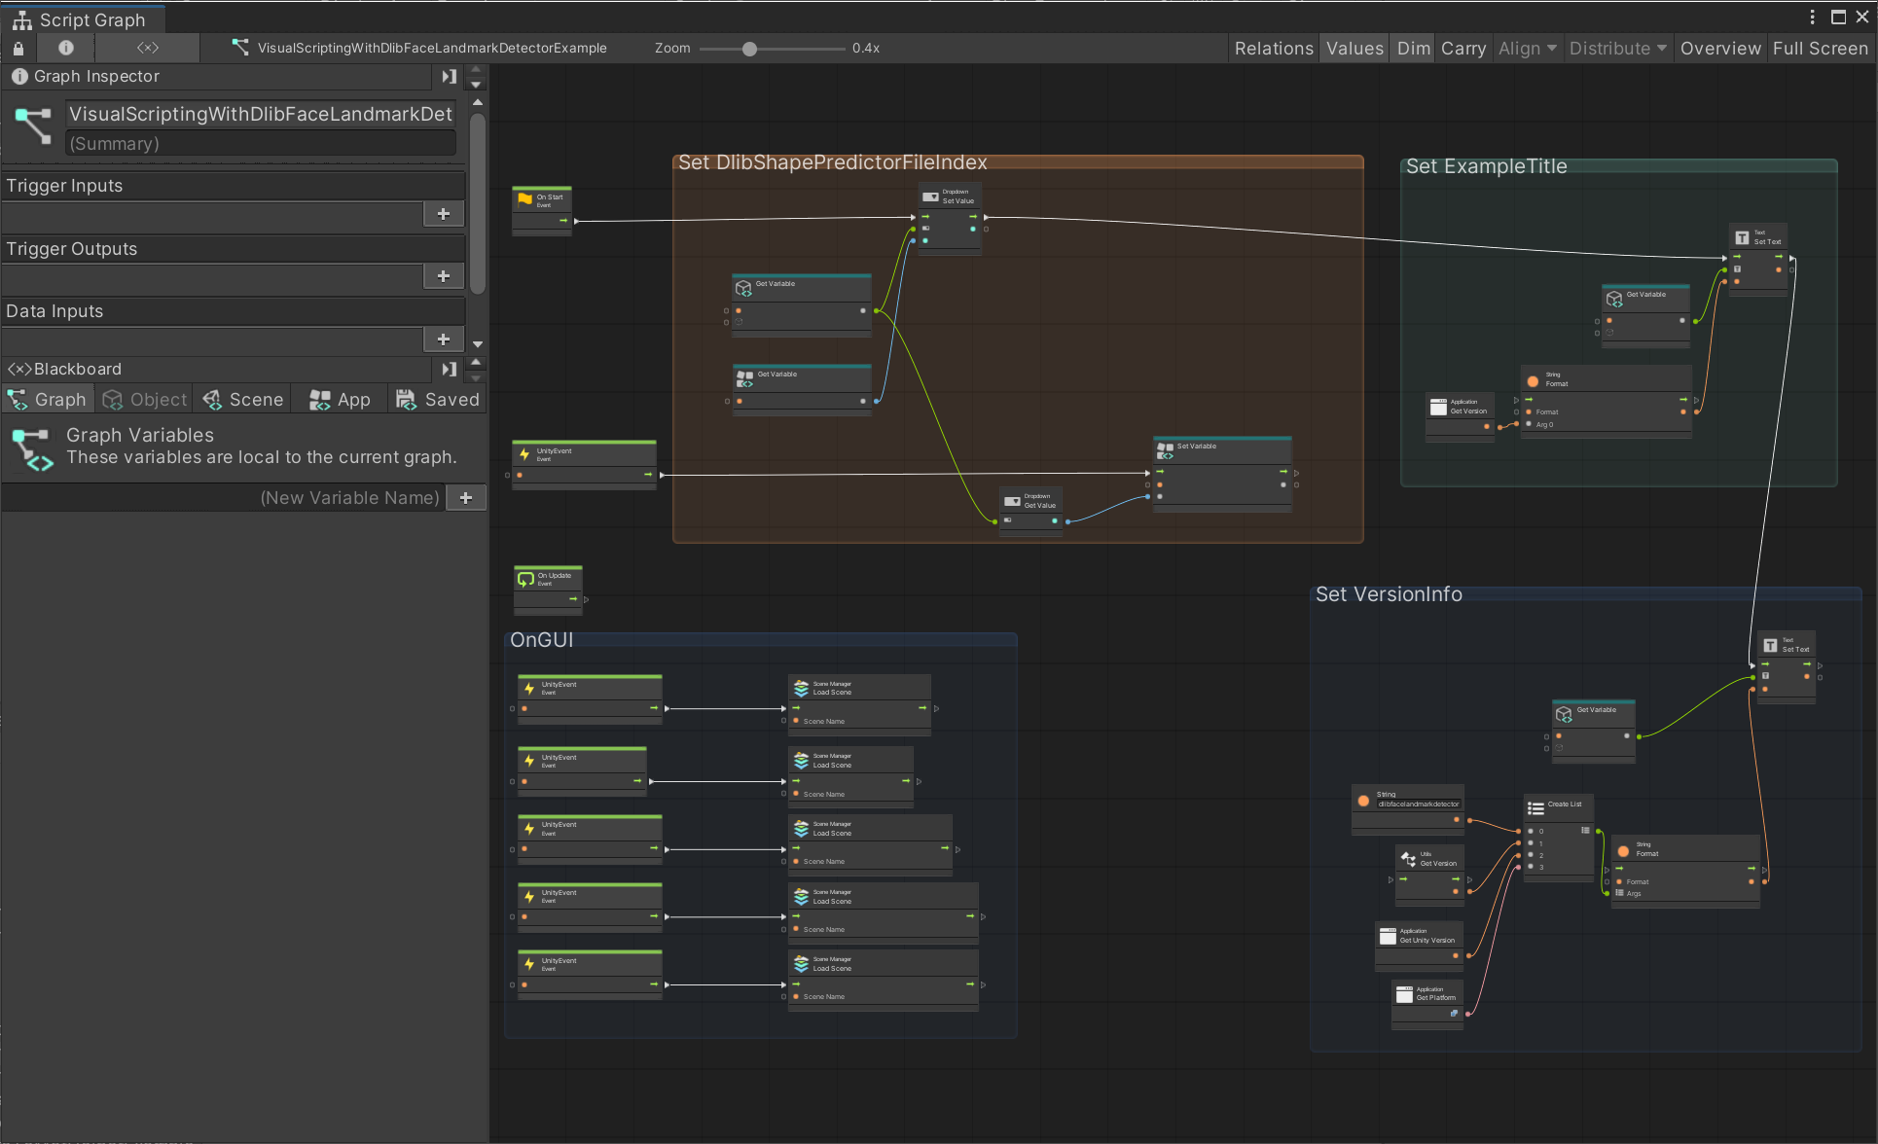Viewport: 1878px width, 1144px height.
Task: Collapse the Blackboard panel side arrow
Action: pyautogui.click(x=449, y=369)
